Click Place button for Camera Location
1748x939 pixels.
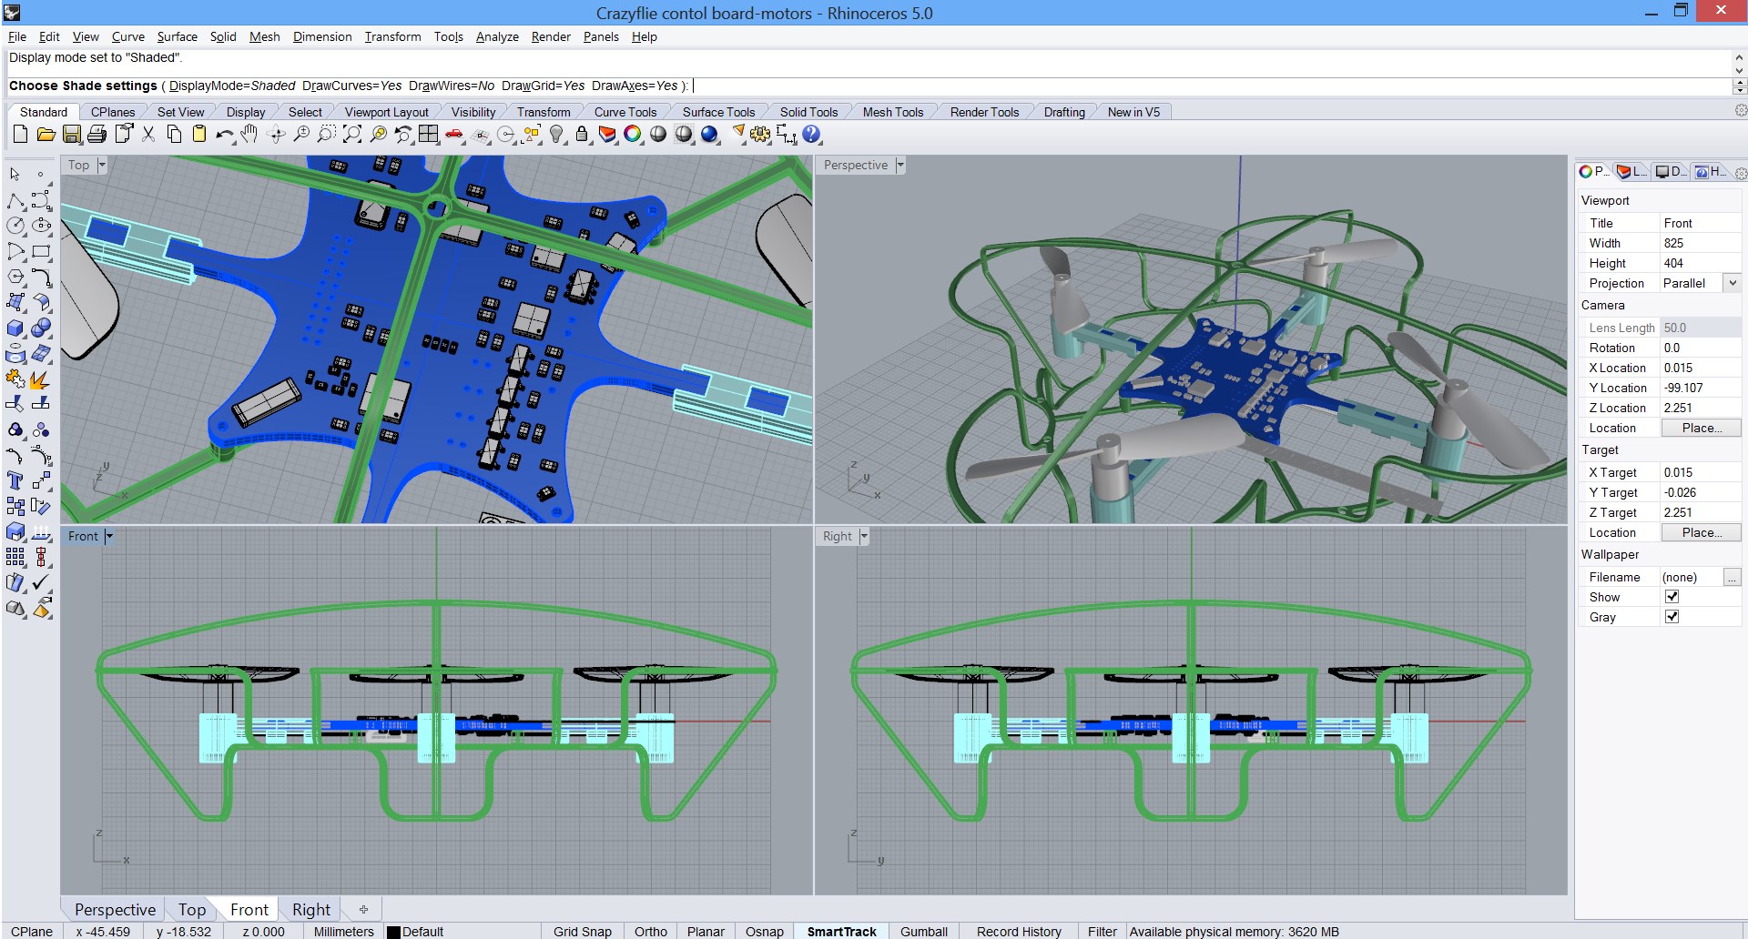click(1701, 428)
